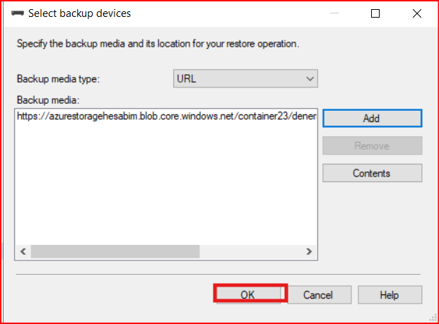Open Help for backup devices
Image resolution: width=439 pixels, height=324 pixels.
390,295
